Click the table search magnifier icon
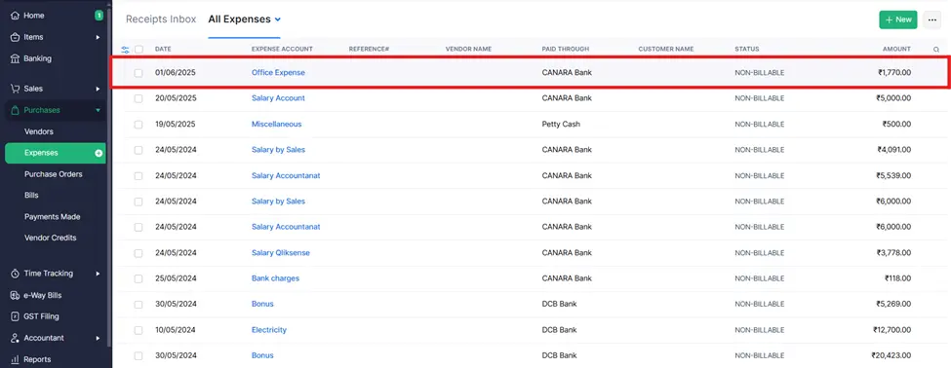 coord(935,49)
